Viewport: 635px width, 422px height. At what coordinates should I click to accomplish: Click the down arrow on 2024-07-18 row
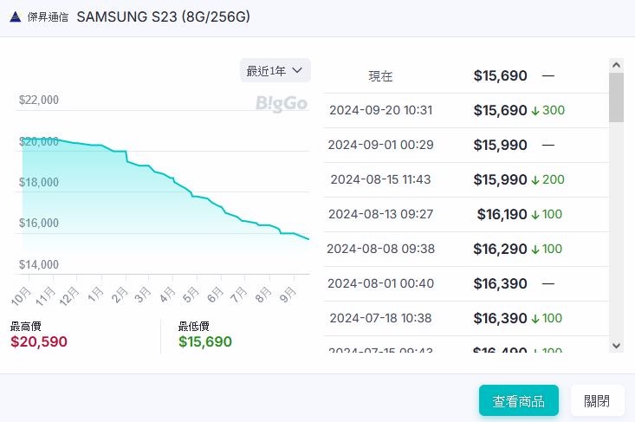pos(535,318)
